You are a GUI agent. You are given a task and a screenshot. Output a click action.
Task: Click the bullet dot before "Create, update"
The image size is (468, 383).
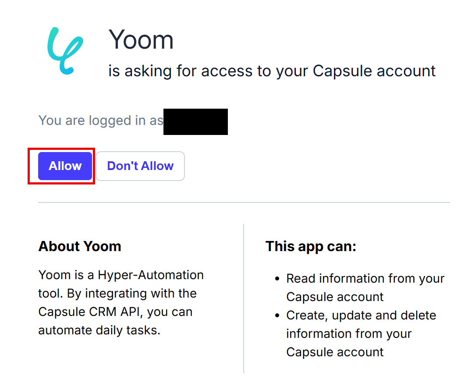(277, 316)
